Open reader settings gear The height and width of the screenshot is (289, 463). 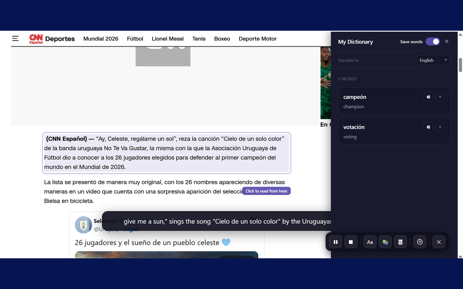tap(420, 242)
